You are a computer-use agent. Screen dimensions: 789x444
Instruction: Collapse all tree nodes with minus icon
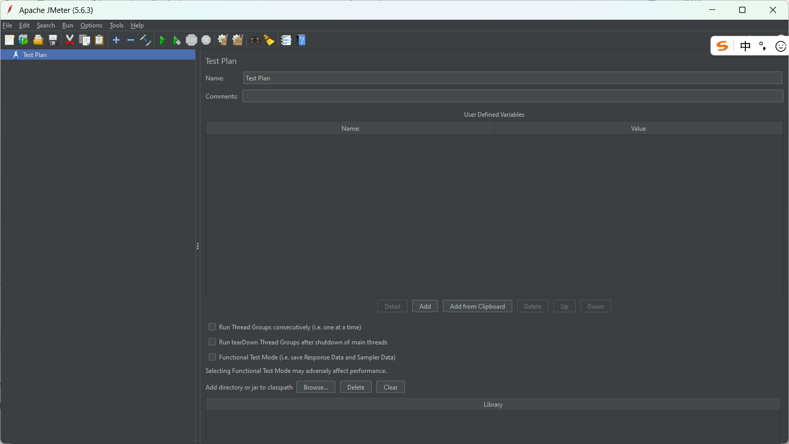130,40
